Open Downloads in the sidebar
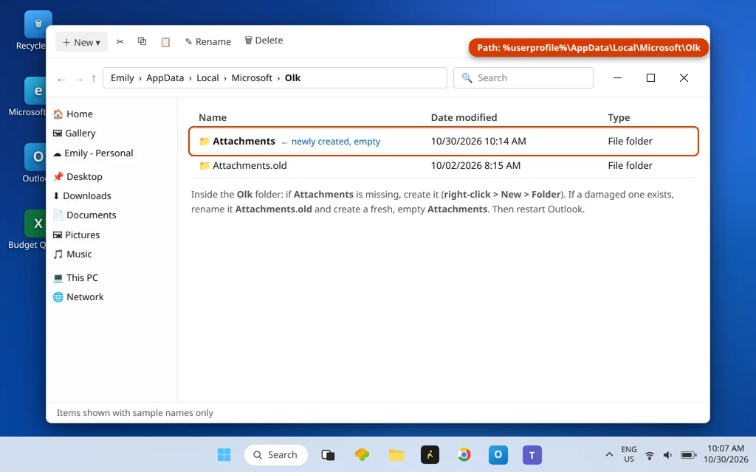Image resolution: width=756 pixels, height=472 pixels. pos(82,196)
